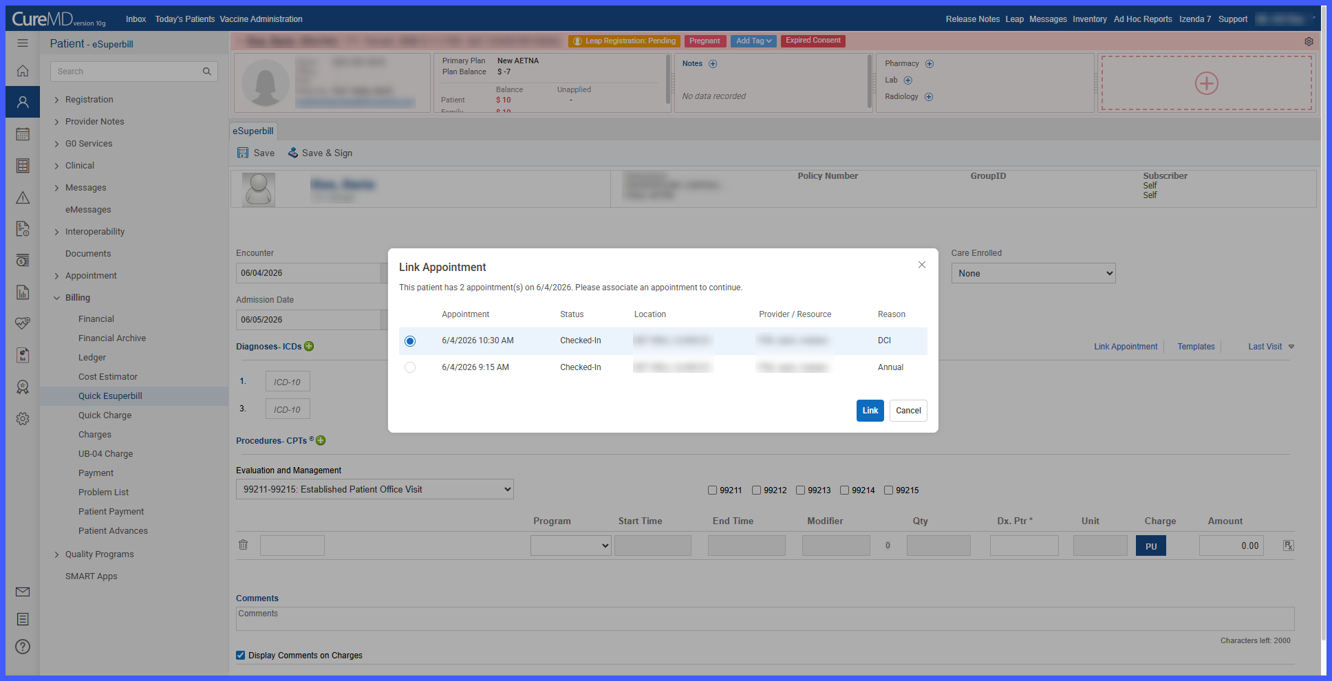Check the 99212 checkbox
Viewport: 1332px width, 681px height.
756,490
